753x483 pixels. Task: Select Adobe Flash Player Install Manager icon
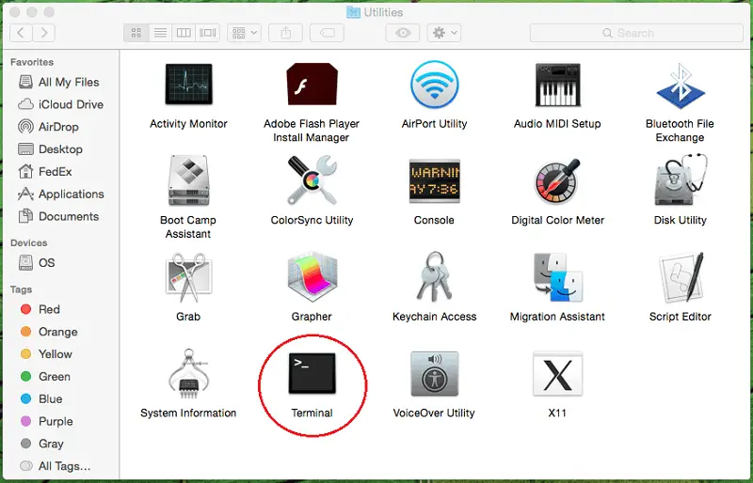click(x=312, y=84)
